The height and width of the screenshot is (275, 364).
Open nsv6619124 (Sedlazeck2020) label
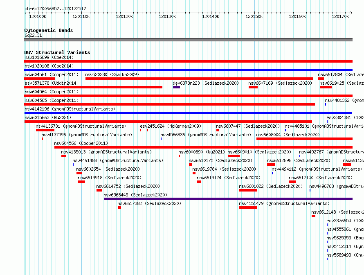229,178
